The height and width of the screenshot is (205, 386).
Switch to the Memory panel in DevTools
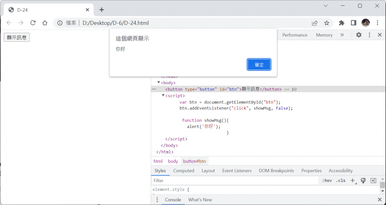[x=324, y=35]
